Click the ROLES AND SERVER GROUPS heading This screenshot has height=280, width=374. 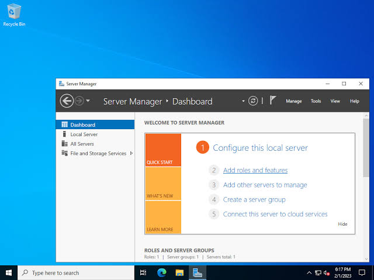click(179, 250)
